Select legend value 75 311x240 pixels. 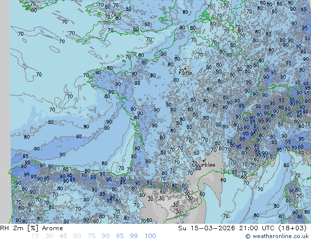click(91, 236)
